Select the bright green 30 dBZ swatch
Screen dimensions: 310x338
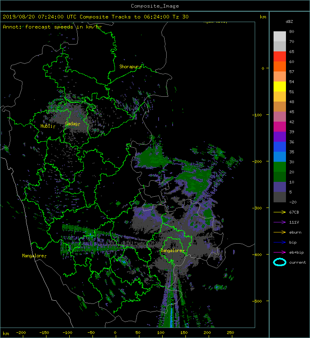(x=280, y=167)
